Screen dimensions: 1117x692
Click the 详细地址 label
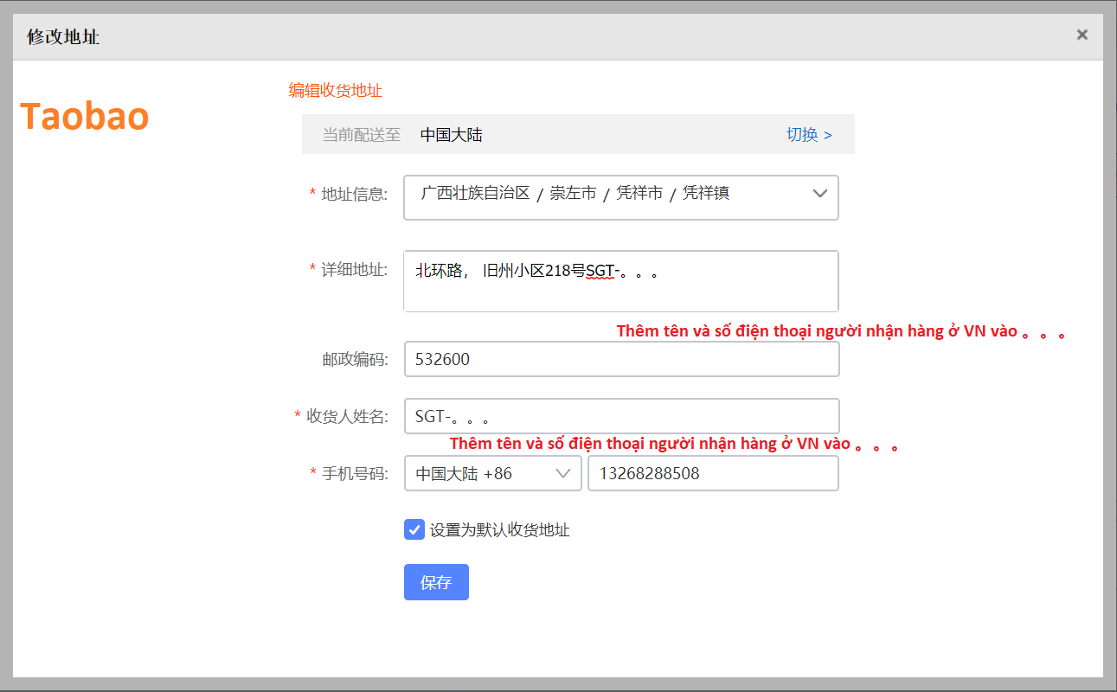pos(355,269)
